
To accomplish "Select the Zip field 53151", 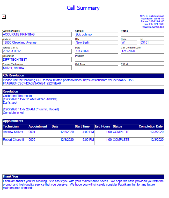I will point(152,43).
